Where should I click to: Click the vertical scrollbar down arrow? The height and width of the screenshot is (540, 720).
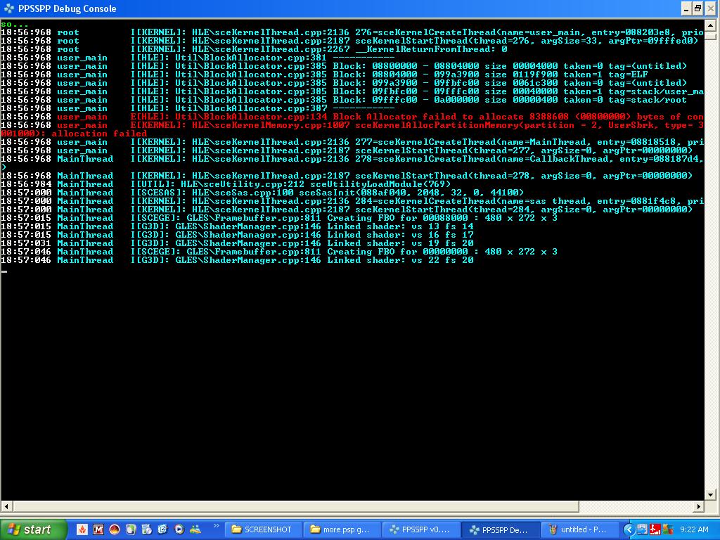pyautogui.click(x=710, y=494)
